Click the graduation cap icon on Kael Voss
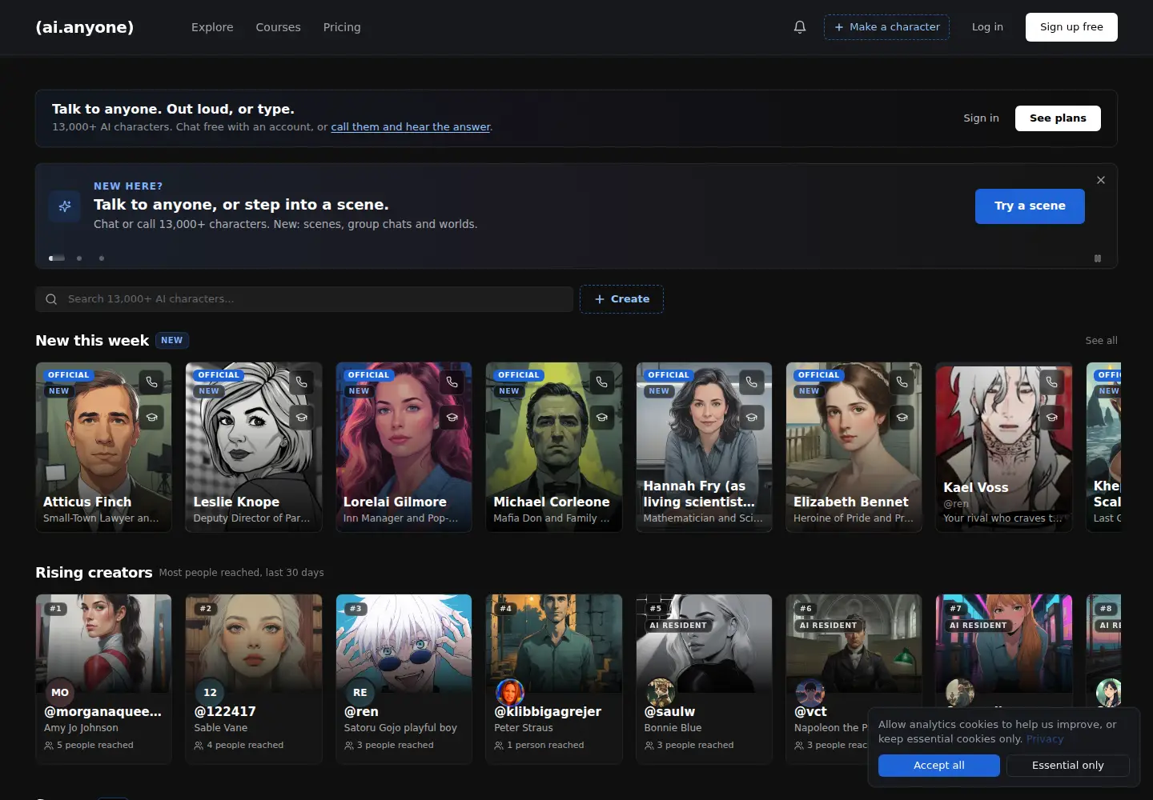The image size is (1153, 800). pos(1051,418)
